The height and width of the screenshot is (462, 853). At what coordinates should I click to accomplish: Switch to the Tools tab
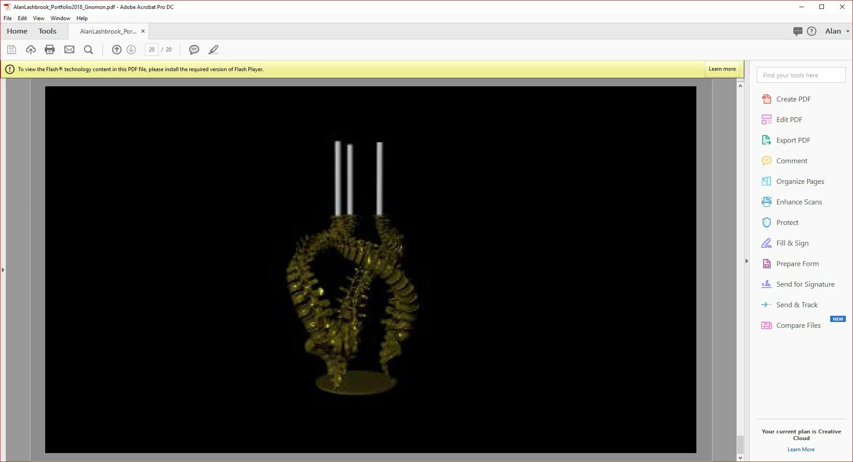tap(47, 31)
